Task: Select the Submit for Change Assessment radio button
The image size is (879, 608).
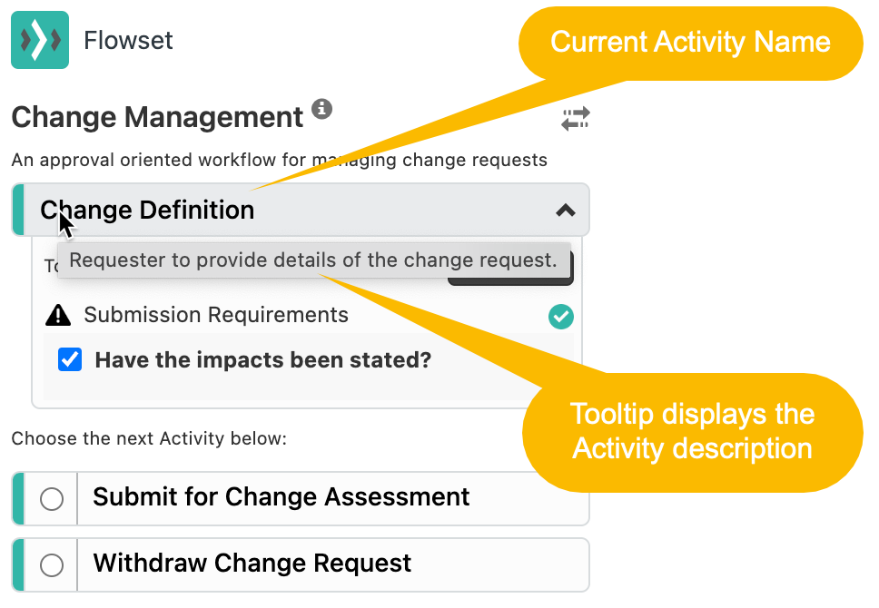Action: [x=52, y=499]
